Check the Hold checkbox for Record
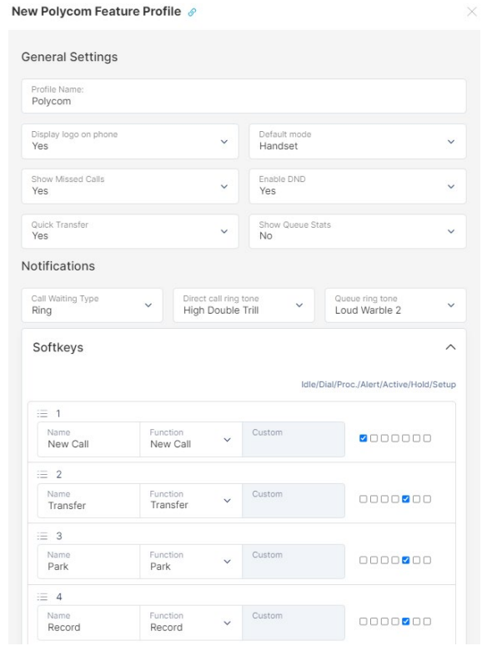 pos(416,622)
